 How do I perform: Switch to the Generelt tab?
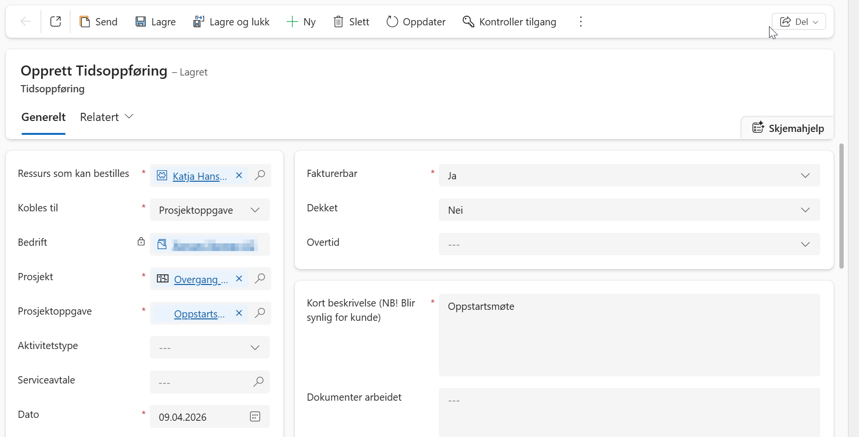(44, 117)
